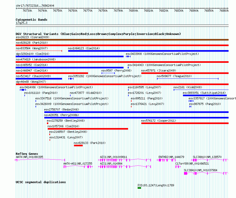Click the %ID:93.1247|Length:1789 label
The width and height of the screenshot is (236, 198).
click(x=156, y=185)
